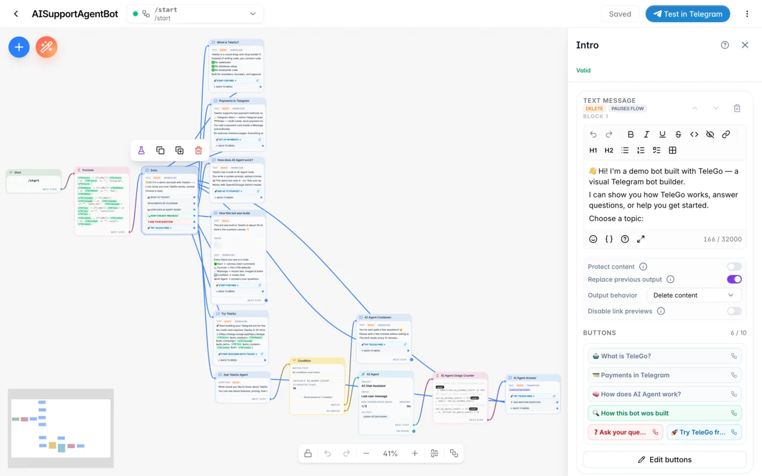Screen dimensions: 762x476
Task: Move block up with chevron arrow
Action: (x=694, y=108)
